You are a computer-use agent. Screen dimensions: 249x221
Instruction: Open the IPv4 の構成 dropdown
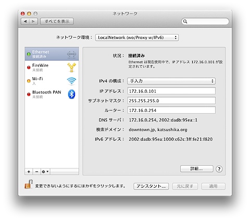click(171, 81)
